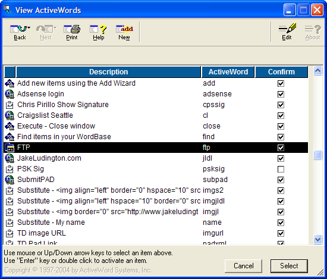Click the ActiveWords icon in the title bar
327x279 pixels.
click(8, 10)
